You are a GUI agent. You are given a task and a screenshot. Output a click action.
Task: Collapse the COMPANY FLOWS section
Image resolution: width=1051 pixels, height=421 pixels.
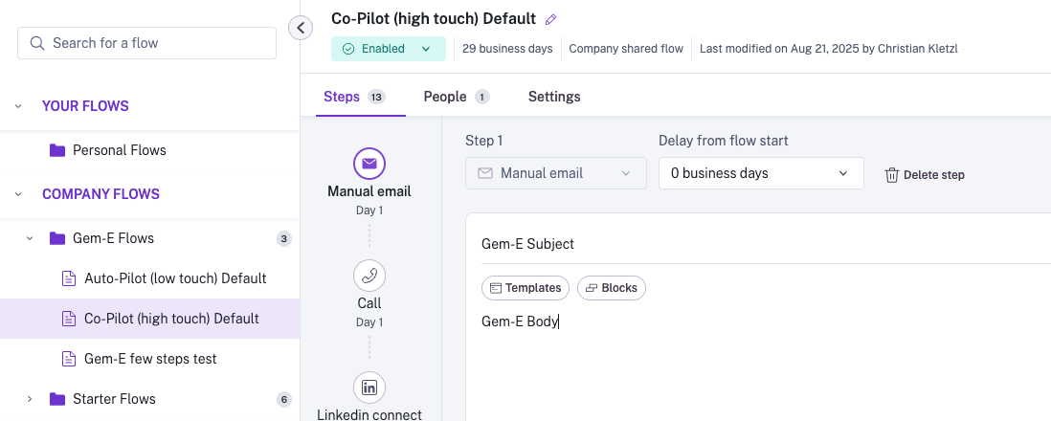[x=18, y=194]
